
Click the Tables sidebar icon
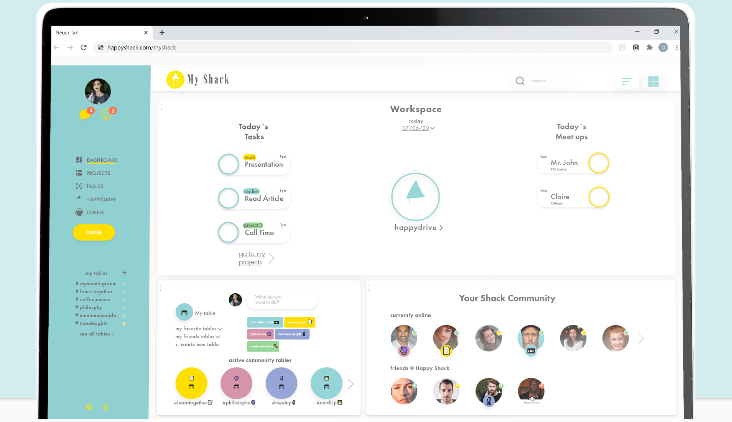(x=79, y=186)
